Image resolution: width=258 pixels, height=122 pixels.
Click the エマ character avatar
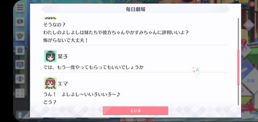(x=50, y=83)
